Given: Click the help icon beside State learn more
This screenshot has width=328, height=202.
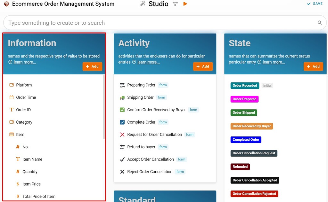Looking at the screenshot, I should pyautogui.click(x=259, y=62).
